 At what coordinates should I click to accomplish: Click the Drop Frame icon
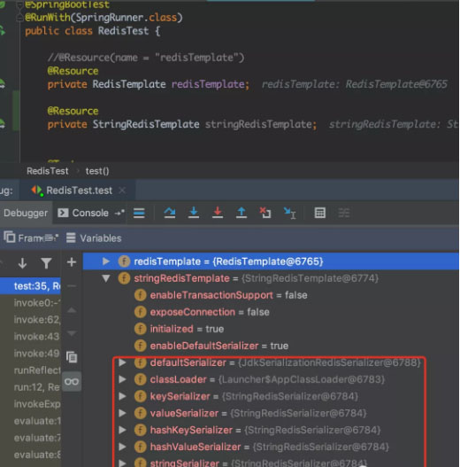[x=265, y=213]
